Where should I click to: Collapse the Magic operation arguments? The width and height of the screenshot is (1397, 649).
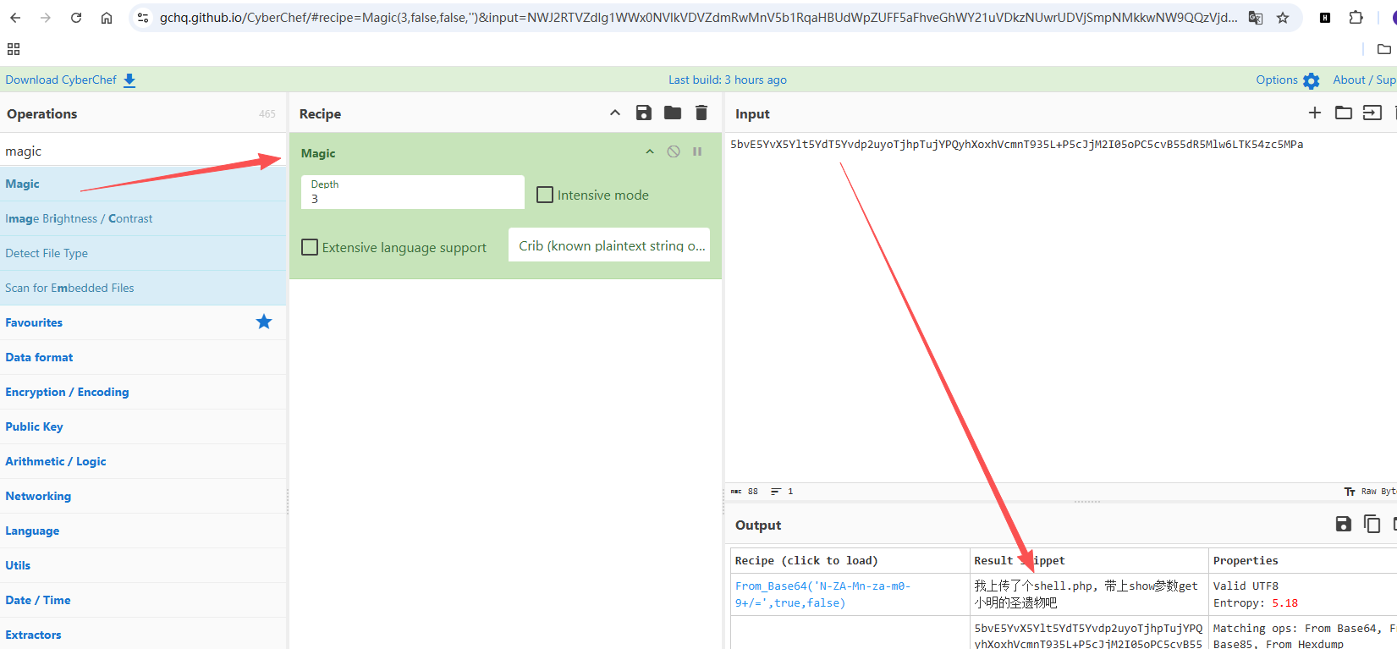pyautogui.click(x=650, y=151)
